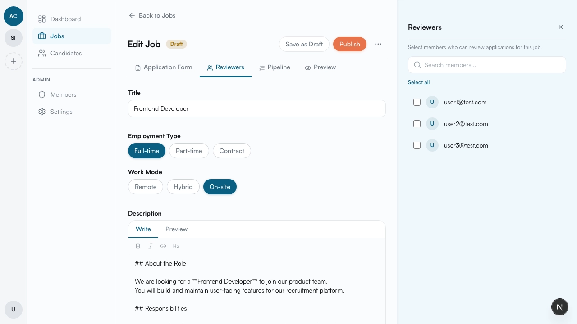Viewport: 577px width, 324px height.
Task: Open the user profile avatar at sidebar bottom
Action: pyautogui.click(x=14, y=310)
